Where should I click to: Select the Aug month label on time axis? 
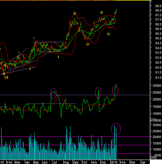(66, 162)
